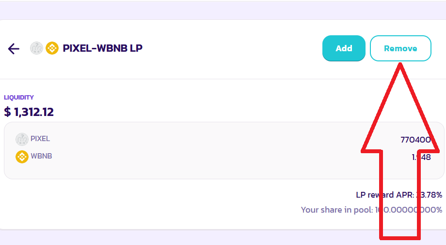Click the LP reward APR text
The width and height of the screenshot is (446, 245).
coord(399,195)
